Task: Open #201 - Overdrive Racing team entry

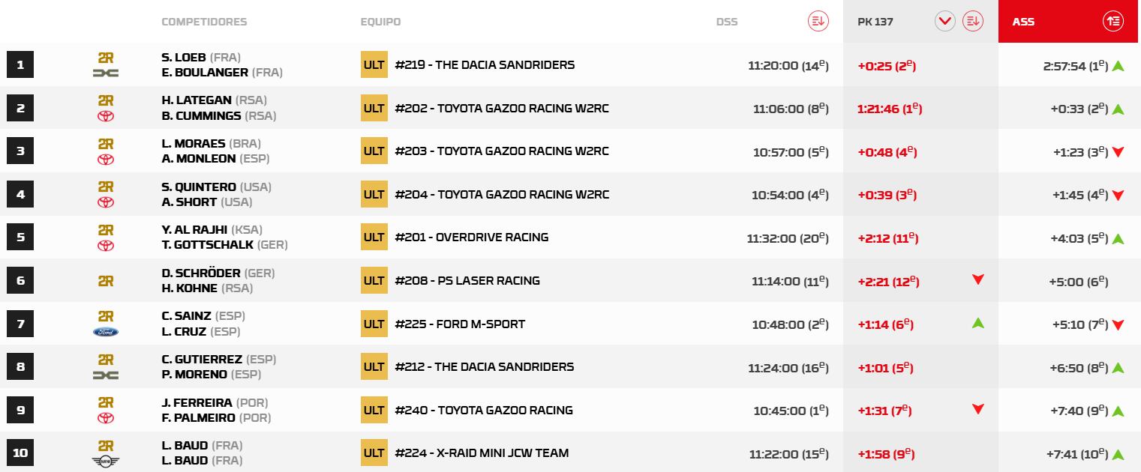Action: [x=471, y=237]
